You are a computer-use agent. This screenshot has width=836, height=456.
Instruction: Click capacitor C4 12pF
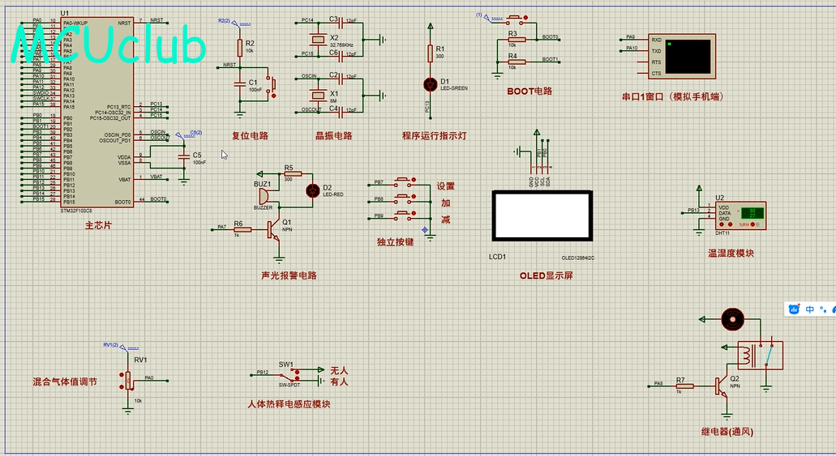pyautogui.click(x=341, y=112)
